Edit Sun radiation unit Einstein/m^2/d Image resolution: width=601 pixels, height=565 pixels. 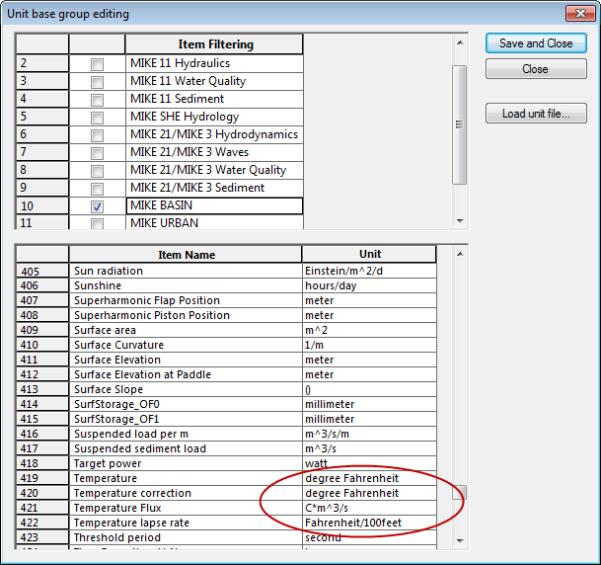(369, 271)
